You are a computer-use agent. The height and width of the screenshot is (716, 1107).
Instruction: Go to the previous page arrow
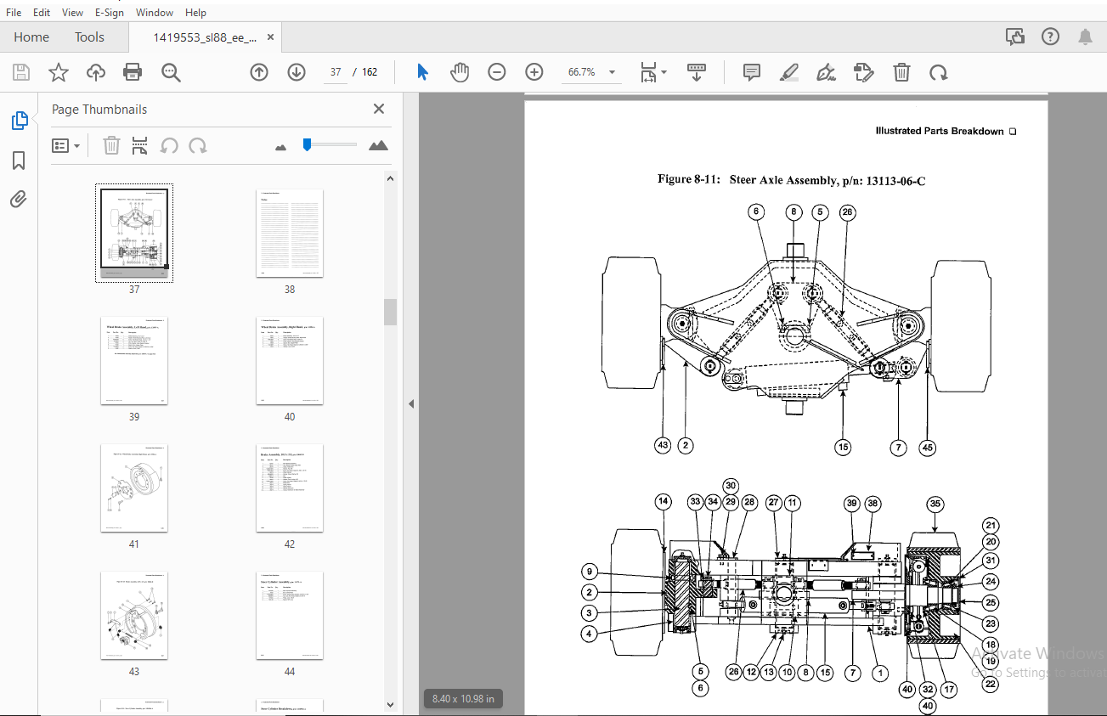pyautogui.click(x=259, y=72)
